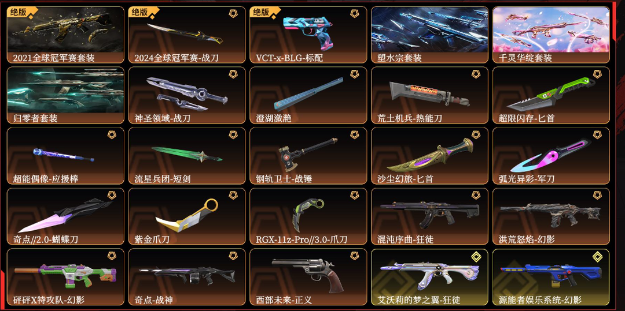Click the diamond badge on 源能者娱乐系统-幻影 card
This screenshot has height=311, width=625.
click(597, 256)
